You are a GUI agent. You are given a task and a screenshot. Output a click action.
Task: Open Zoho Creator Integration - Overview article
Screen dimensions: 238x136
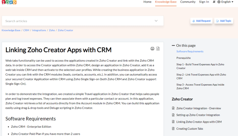(199, 108)
